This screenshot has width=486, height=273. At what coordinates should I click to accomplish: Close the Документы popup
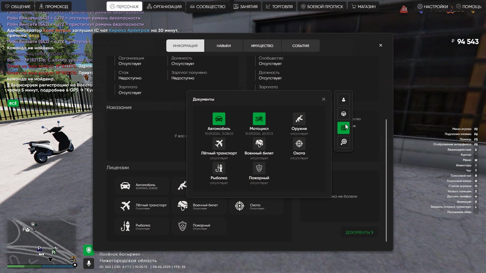tap(323, 99)
